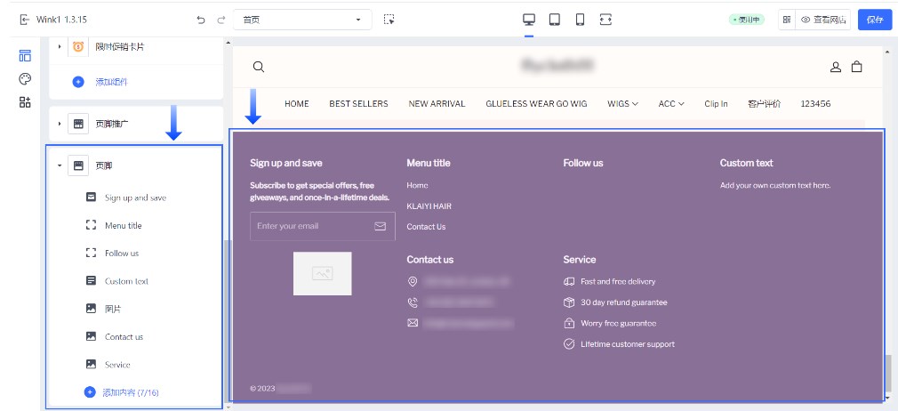Click the blue 保存 save button

click(x=874, y=20)
